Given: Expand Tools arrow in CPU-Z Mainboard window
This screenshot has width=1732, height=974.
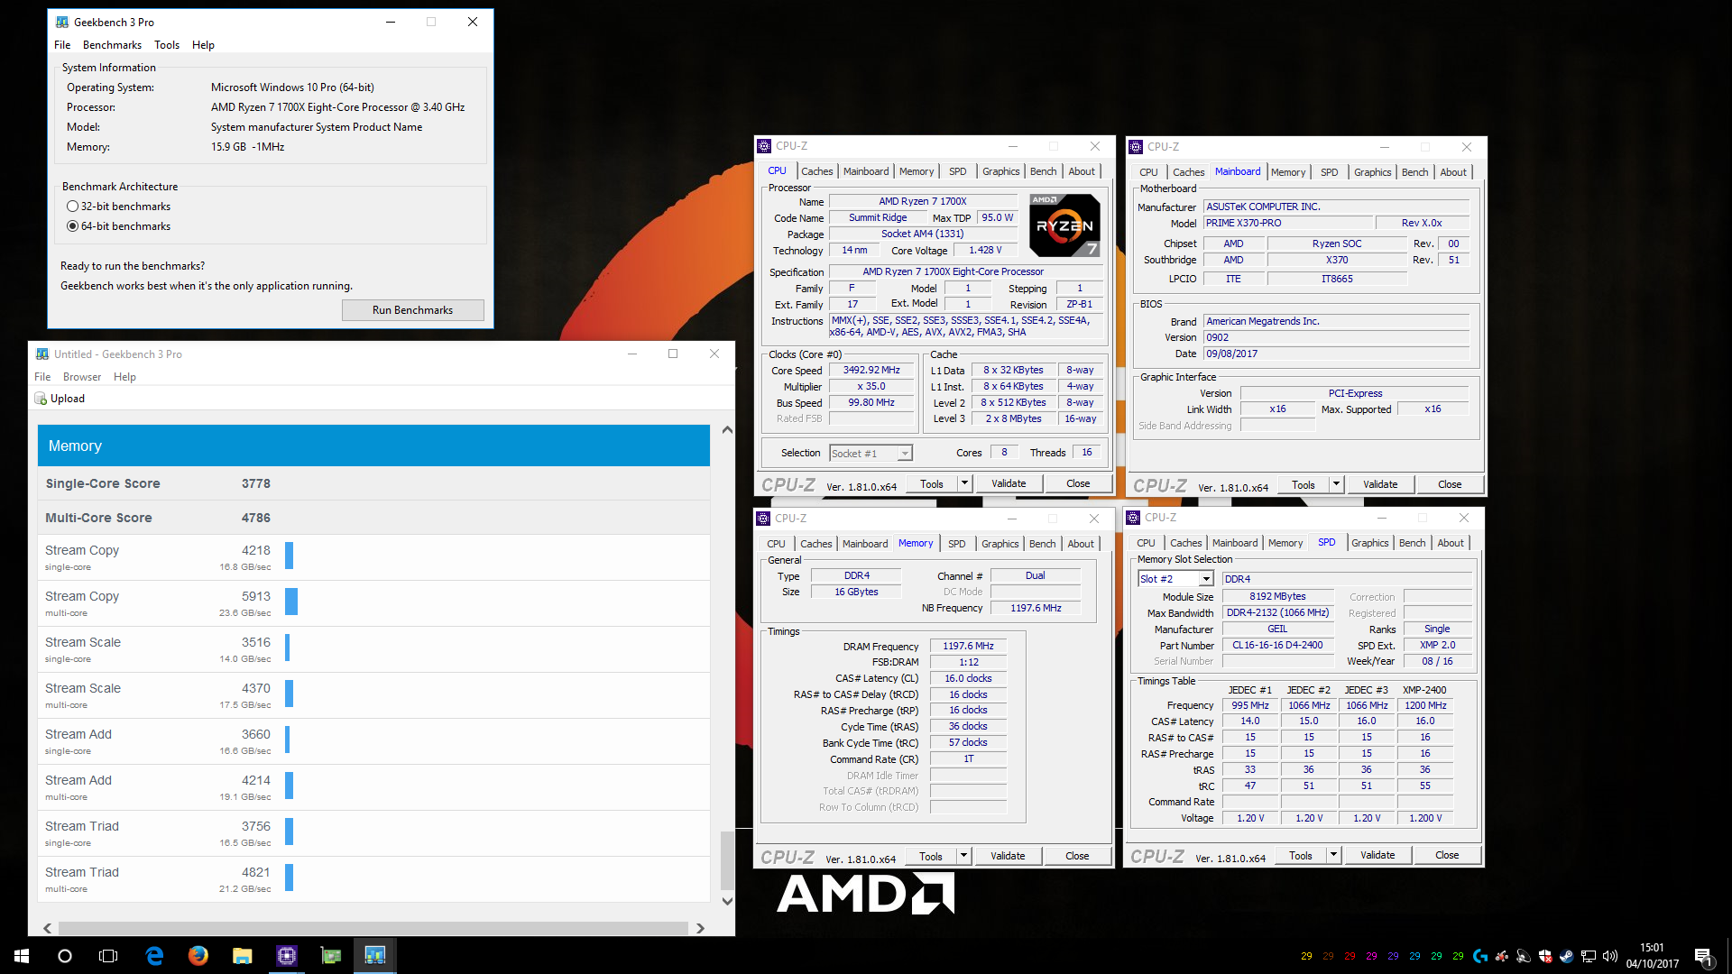Looking at the screenshot, I should pos(1336,484).
